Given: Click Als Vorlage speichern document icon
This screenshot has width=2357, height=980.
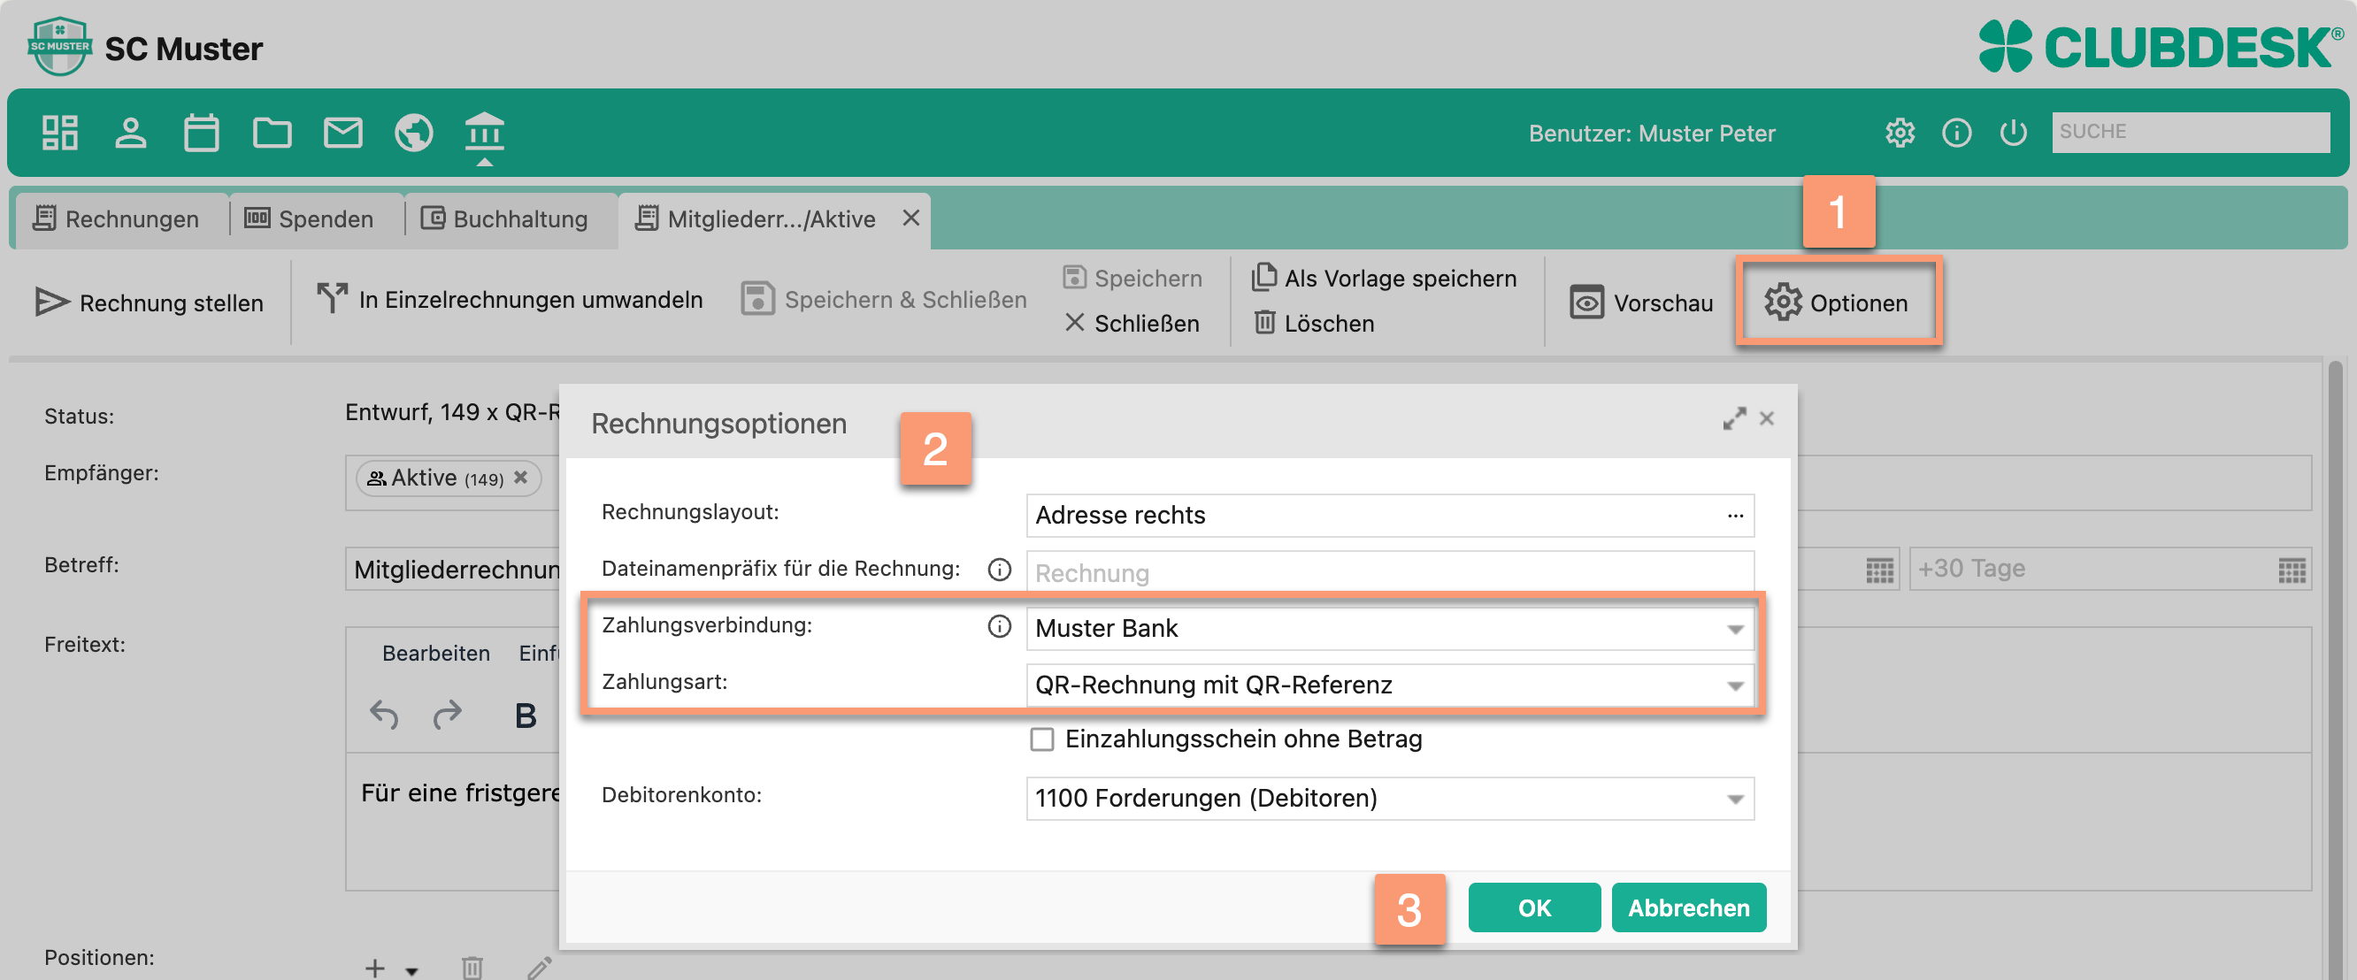Looking at the screenshot, I should [1263, 276].
